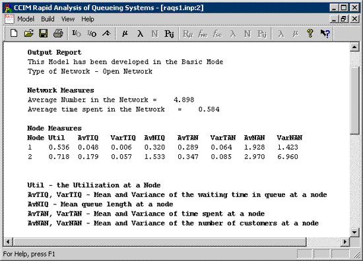The height and width of the screenshot is (261, 363).
Task: Click the Network Measures heading
Action: pos(61,90)
